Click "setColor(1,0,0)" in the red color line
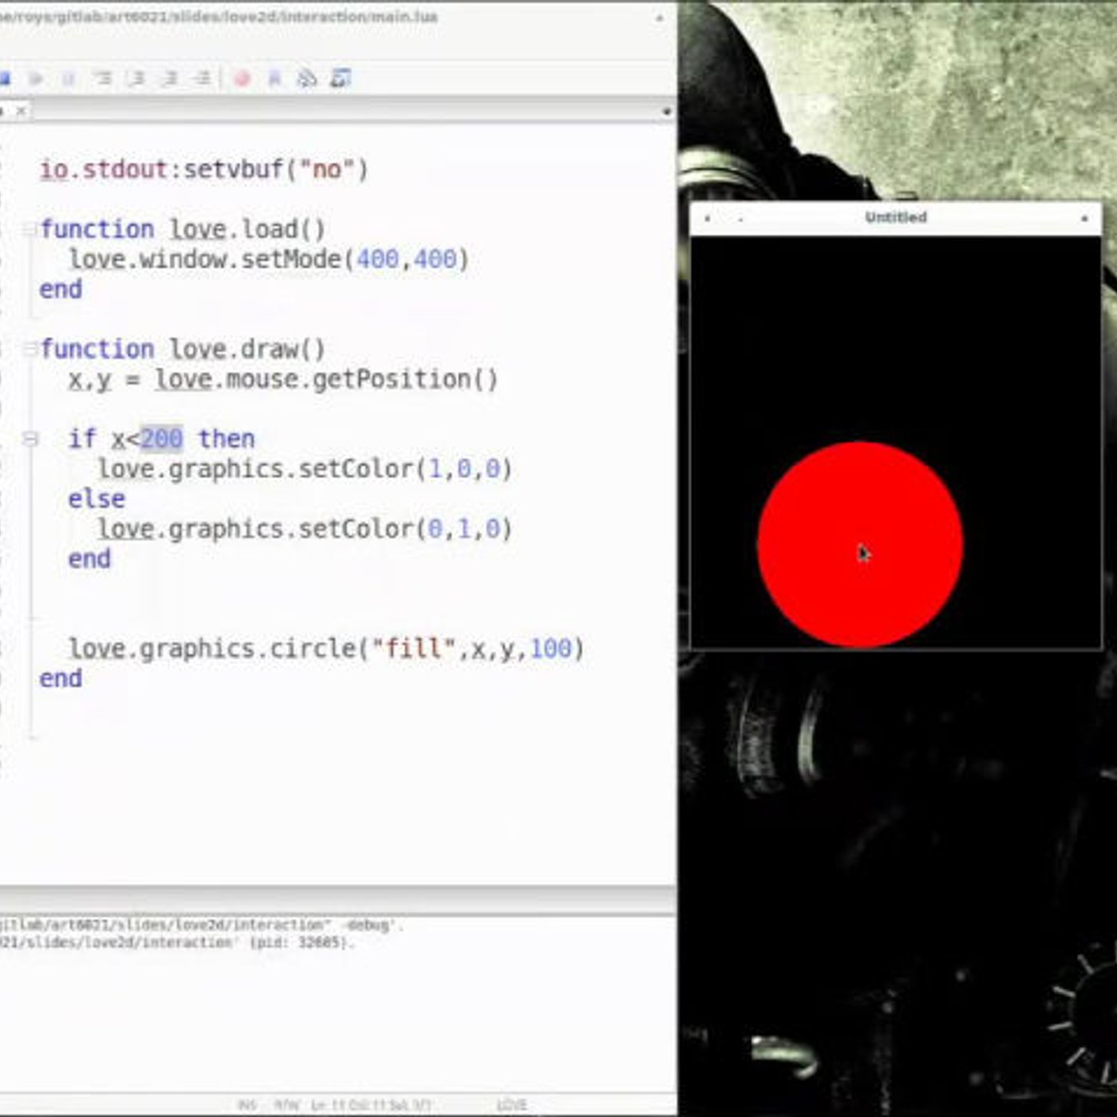This screenshot has height=1117, width=1117. (405, 469)
